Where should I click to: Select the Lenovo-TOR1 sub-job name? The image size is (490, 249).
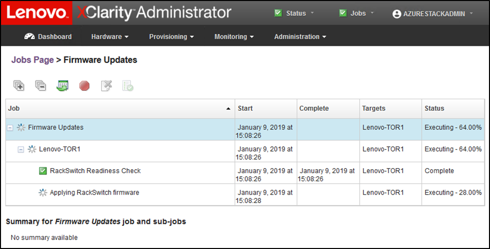(60, 149)
